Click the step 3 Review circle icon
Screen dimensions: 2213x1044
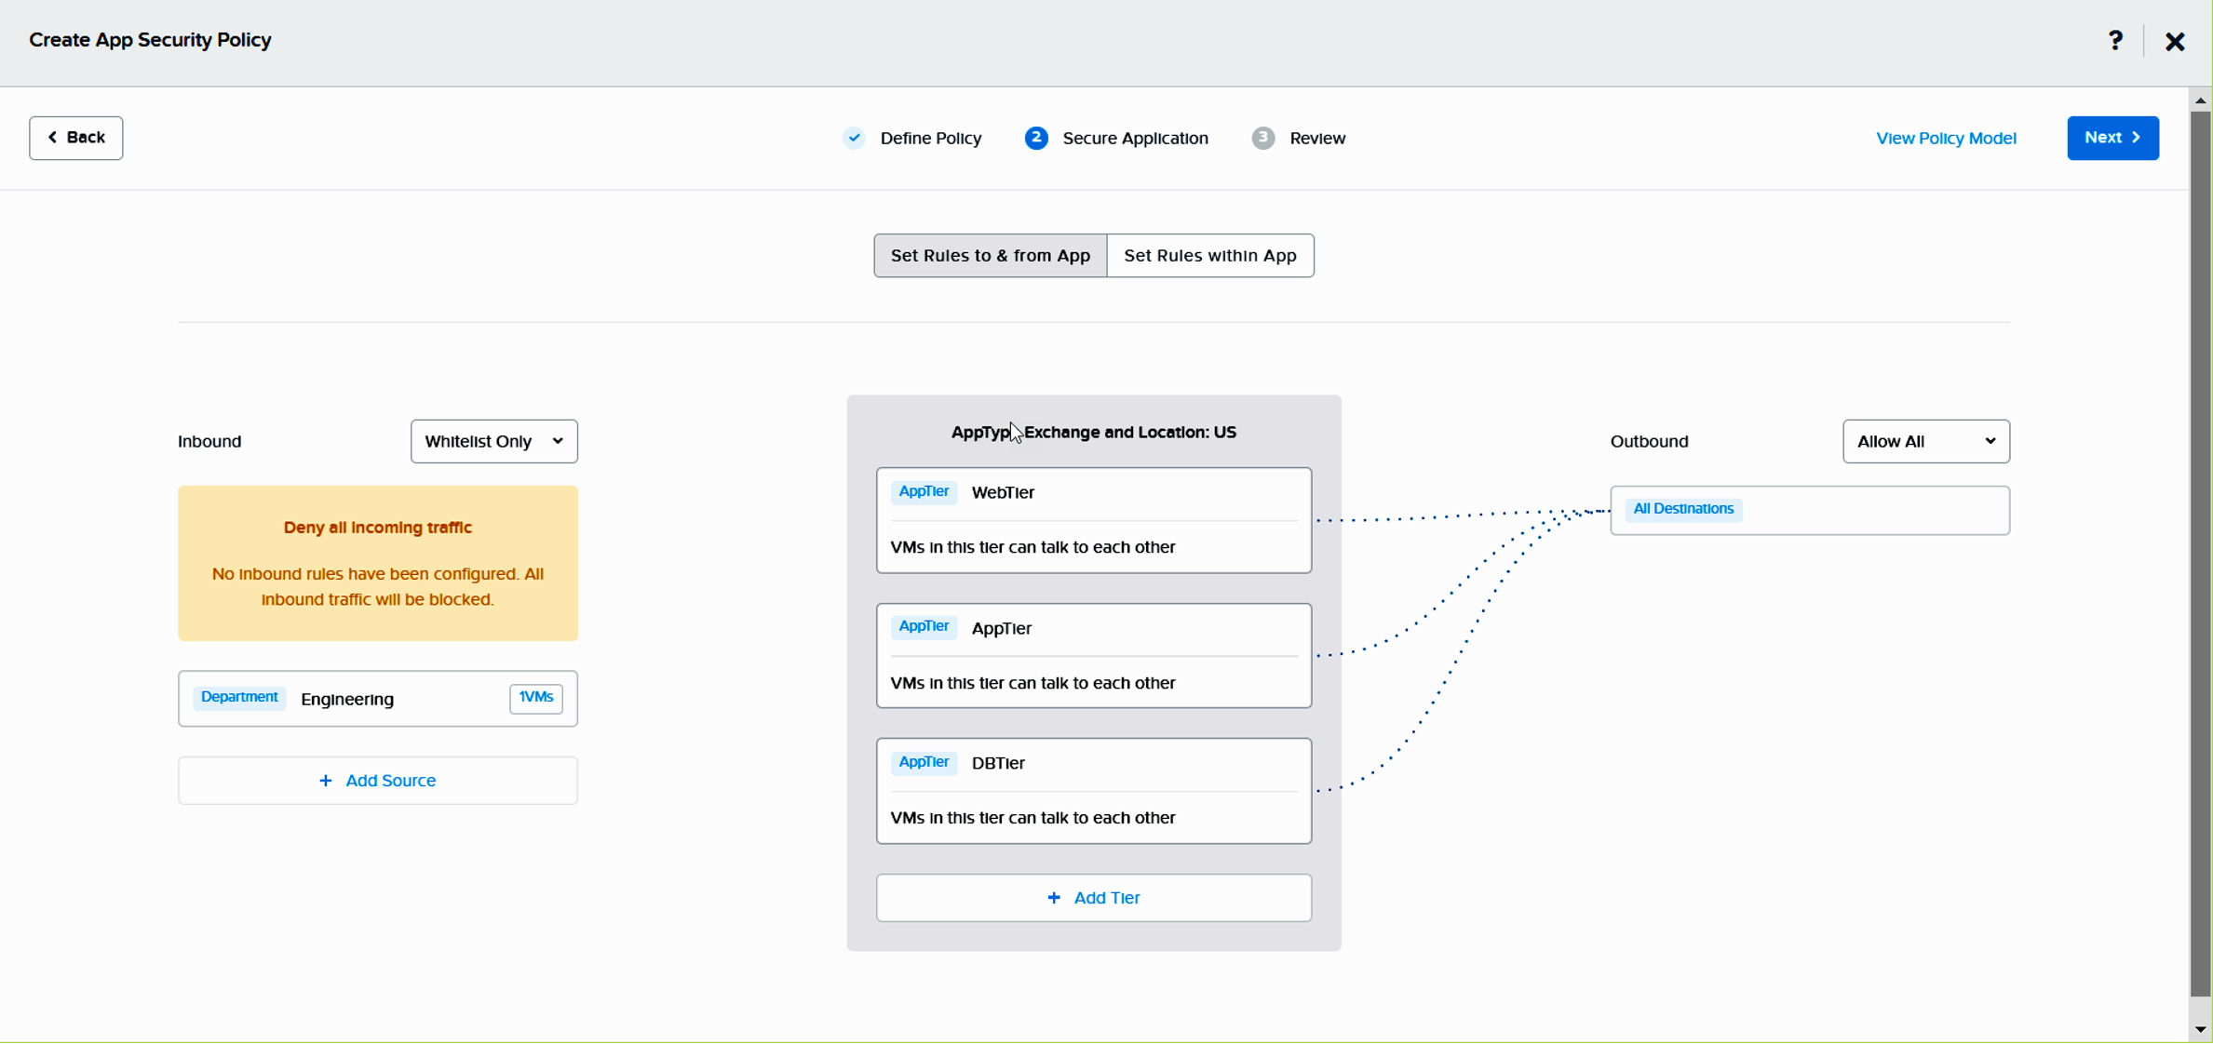[1262, 138]
